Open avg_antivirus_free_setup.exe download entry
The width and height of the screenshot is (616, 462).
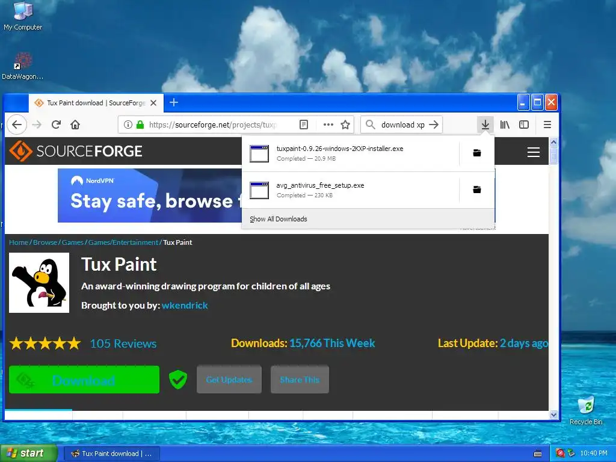click(350, 190)
